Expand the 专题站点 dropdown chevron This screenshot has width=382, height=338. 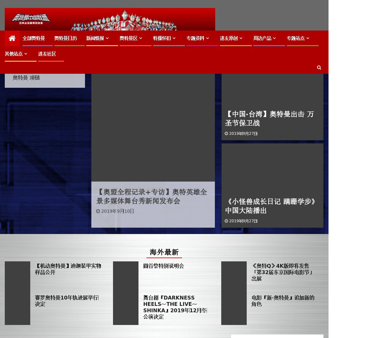[308, 38]
